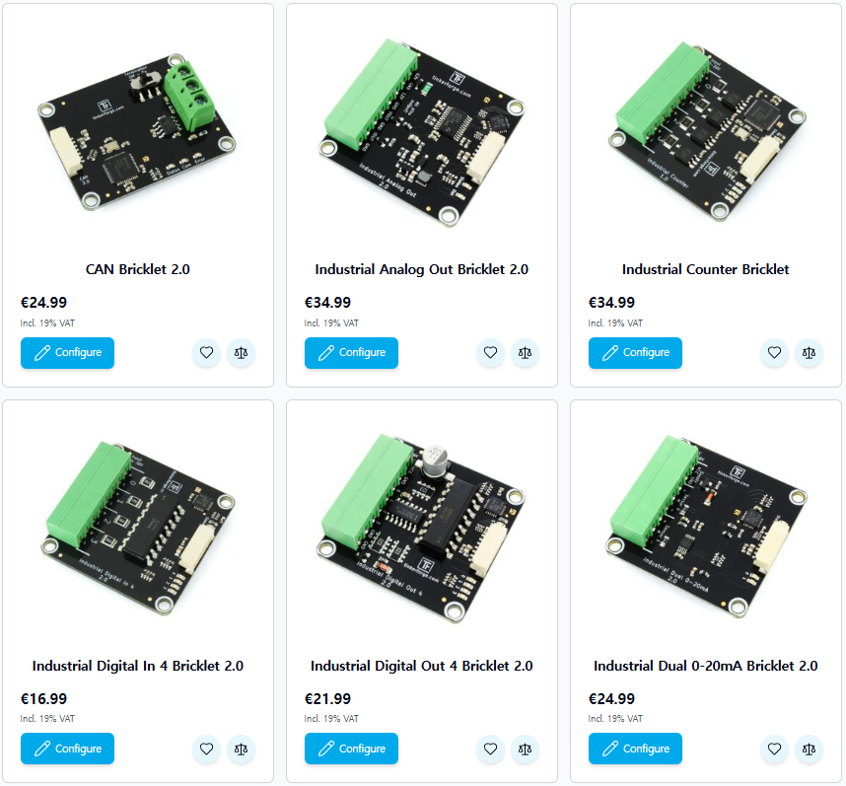Viewport: 846px width, 786px height.
Task: Wishlist heart for Industrial Dual 0-20mA
Action: pos(774,749)
